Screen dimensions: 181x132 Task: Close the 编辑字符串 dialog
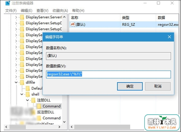[169, 37]
